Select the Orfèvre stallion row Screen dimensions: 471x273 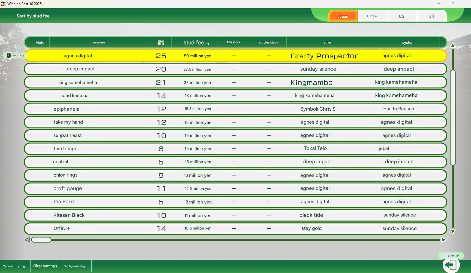pyautogui.click(x=235, y=228)
